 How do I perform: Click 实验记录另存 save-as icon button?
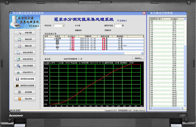[25, 59]
